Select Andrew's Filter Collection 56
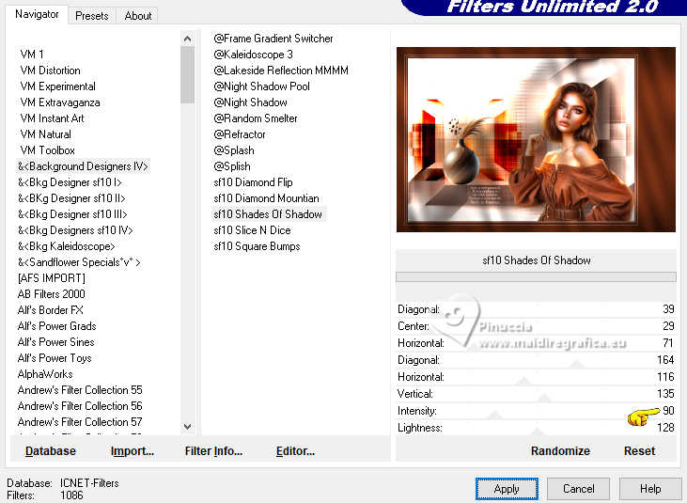Image resolution: width=687 pixels, height=503 pixels. click(x=80, y=406)
